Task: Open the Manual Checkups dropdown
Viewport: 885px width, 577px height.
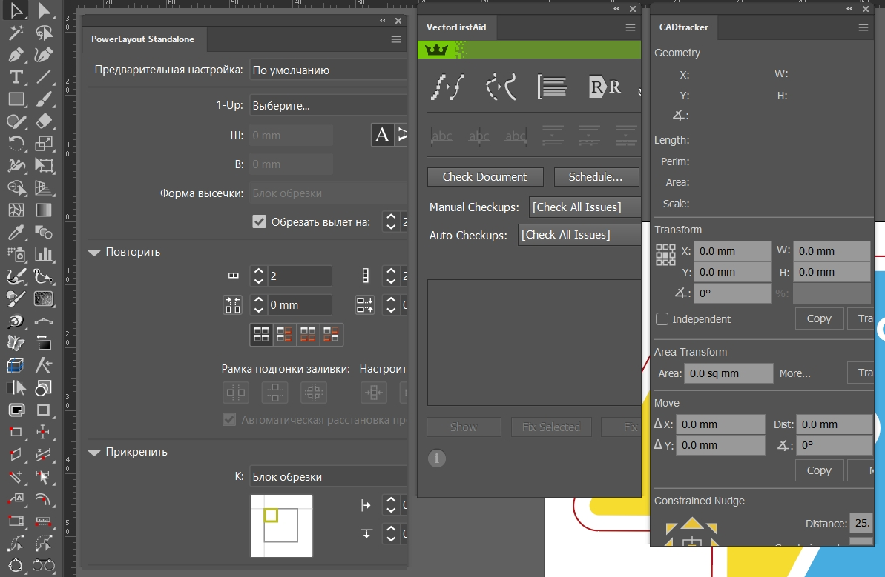Action: (x=585, y=207)
